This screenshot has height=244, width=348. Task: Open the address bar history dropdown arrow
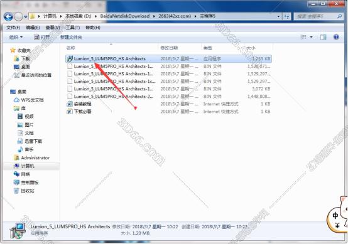coord(278,16)
